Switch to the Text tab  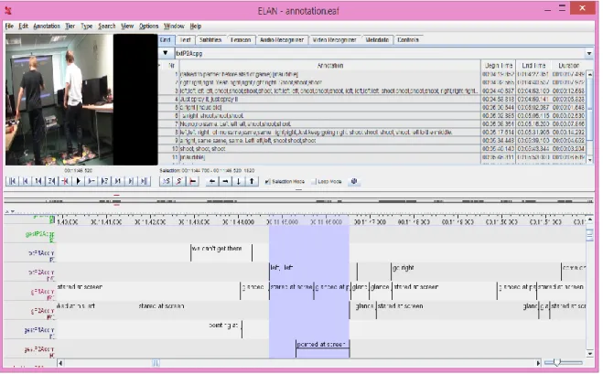pyautogui.click(x=186, y=40)
